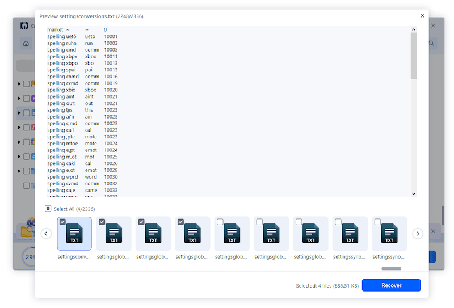
Task: Click the 'spelling xbix' line in the preview
Action: 61,90
